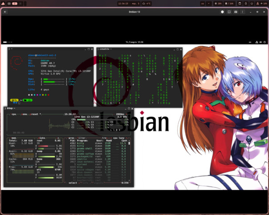Toggle the tree view in btop processes
269x215 pixels.
[105, 138]
